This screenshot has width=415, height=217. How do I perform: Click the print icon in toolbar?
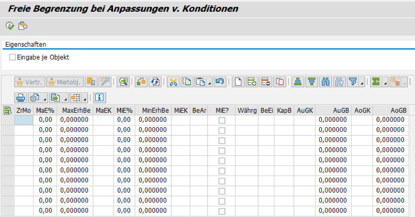click(21, 97)
